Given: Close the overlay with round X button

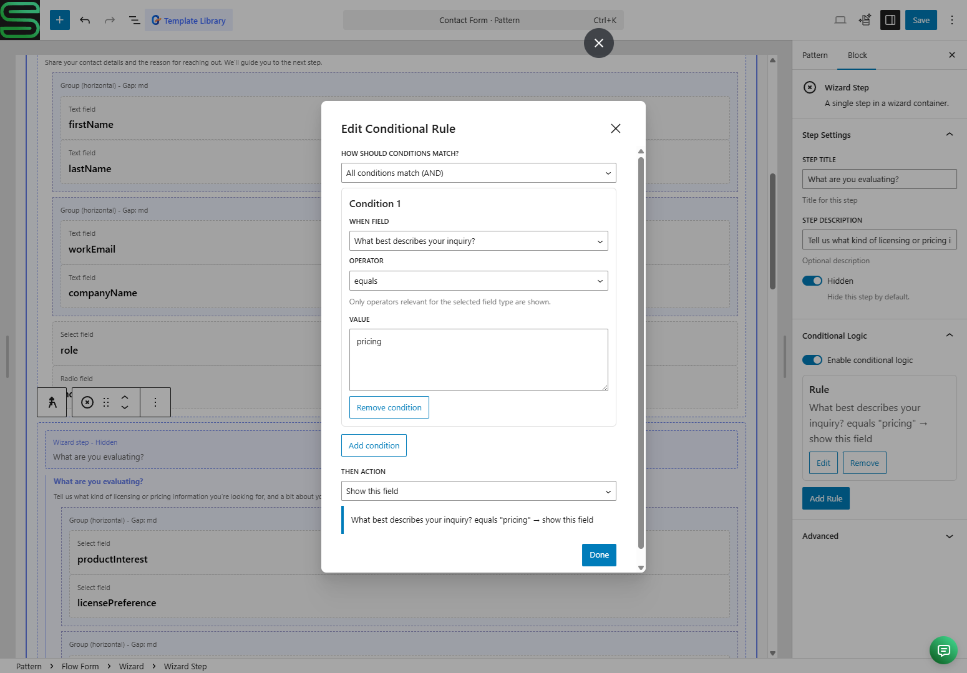Looking at the screenshot, I should [x=599, y=43].
